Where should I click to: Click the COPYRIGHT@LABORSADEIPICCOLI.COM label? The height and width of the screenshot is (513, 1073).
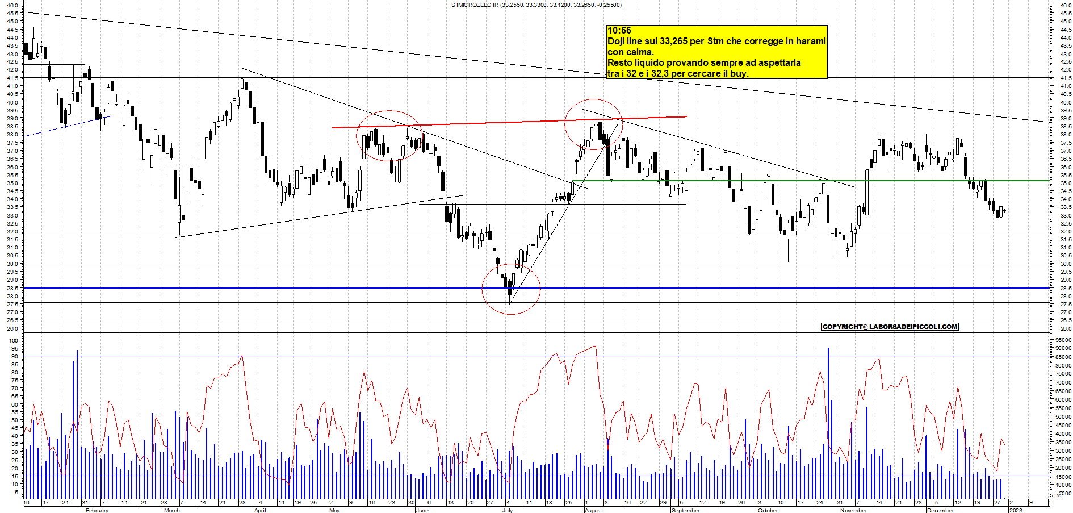point(890,327)
